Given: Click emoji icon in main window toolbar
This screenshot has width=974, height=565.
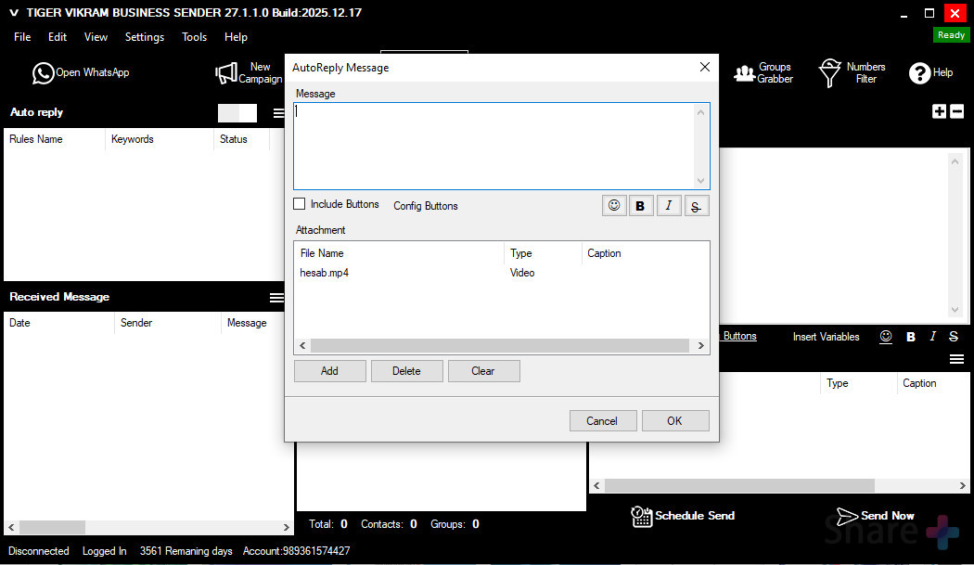Looking at the screenshot, I should pyautogui.click(x=886, y=336).
